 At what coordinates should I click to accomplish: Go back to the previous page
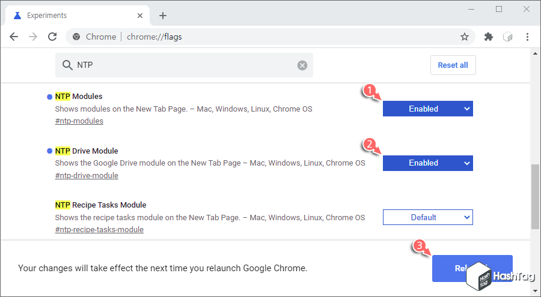(14, 37)
